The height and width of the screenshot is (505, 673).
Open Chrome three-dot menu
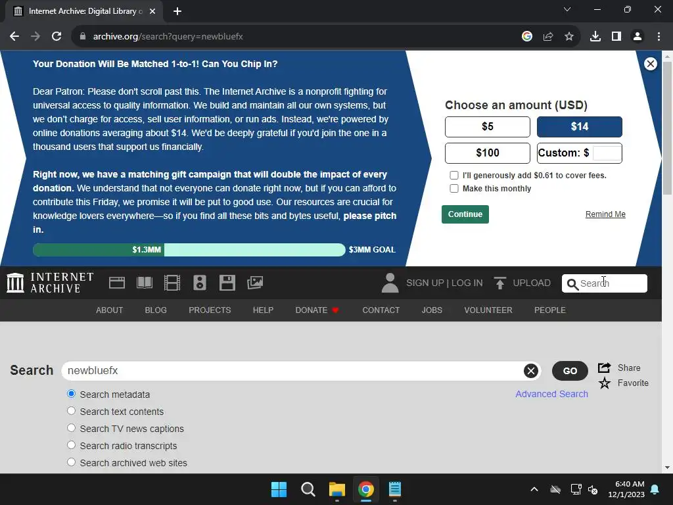point(659,37)
